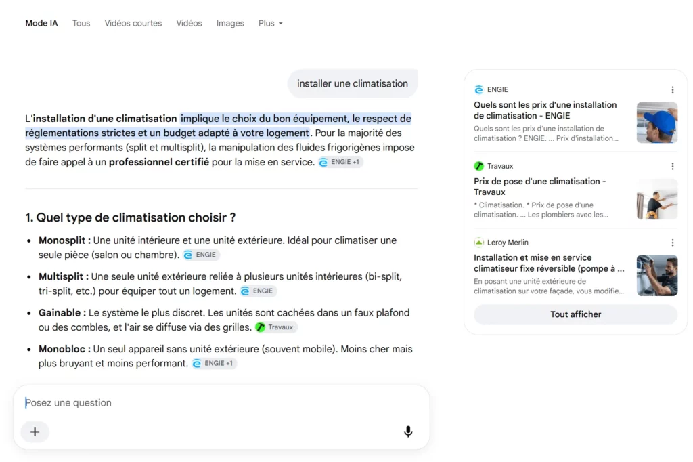Switch to the Tous tab
The width and height of the screenshot is (693, 462).
pyautogui.click(x=81, y=24)
